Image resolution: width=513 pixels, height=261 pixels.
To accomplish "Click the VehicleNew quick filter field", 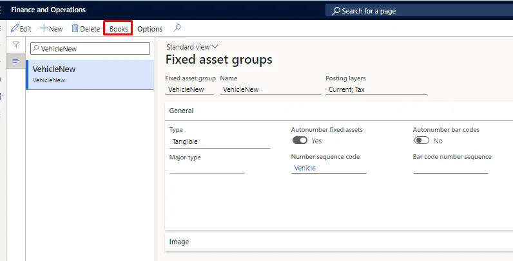I will pos(90,49).
